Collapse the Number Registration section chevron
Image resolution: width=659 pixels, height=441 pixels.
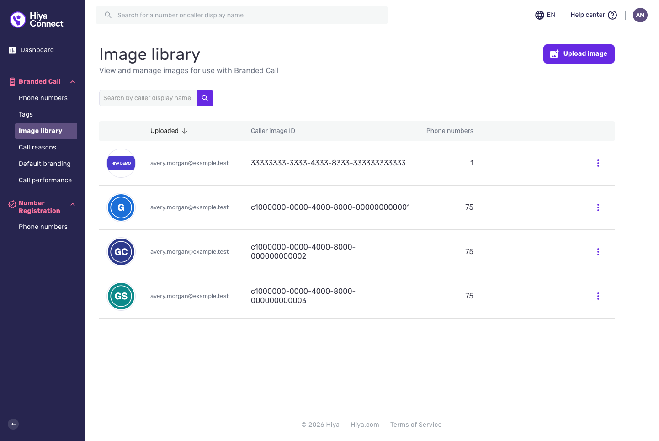click(x=73, y=204)
